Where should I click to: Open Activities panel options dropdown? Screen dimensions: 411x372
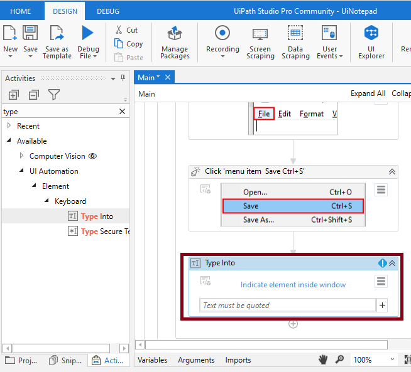coord(113,78)
